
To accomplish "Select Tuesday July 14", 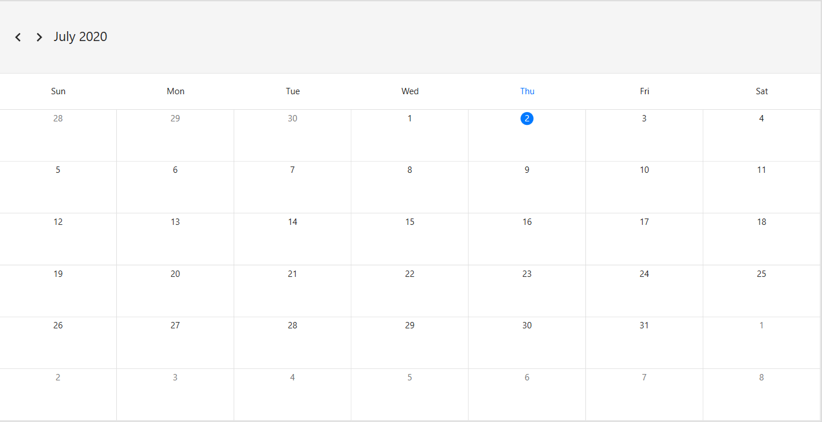I will (293, 239).
